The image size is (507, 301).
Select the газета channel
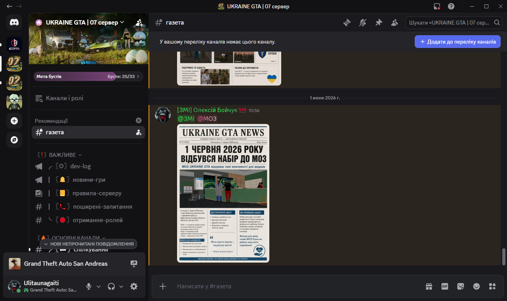point(88,132)
